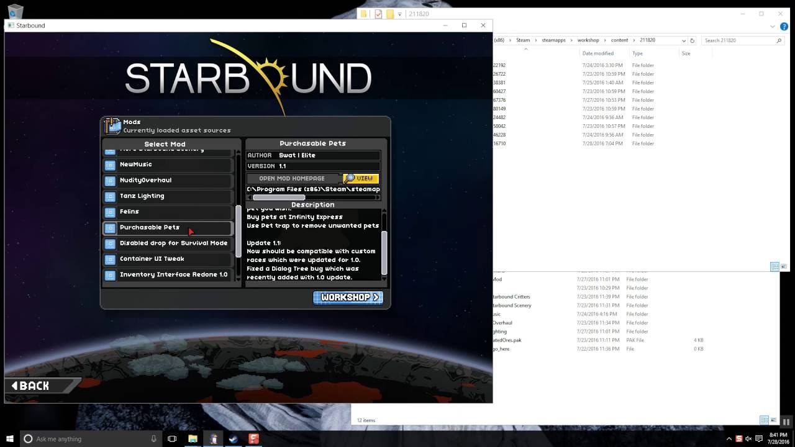Switch lower Explorer window to details view
The width and height of the screenshot is (795, 447).
765,420
